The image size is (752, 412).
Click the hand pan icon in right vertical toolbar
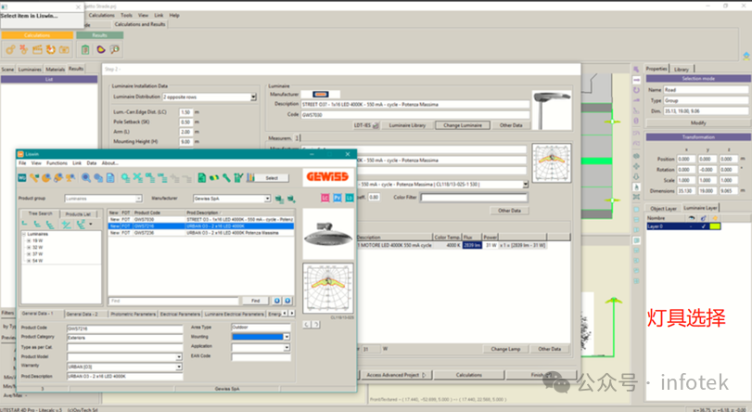coord(636,187)
